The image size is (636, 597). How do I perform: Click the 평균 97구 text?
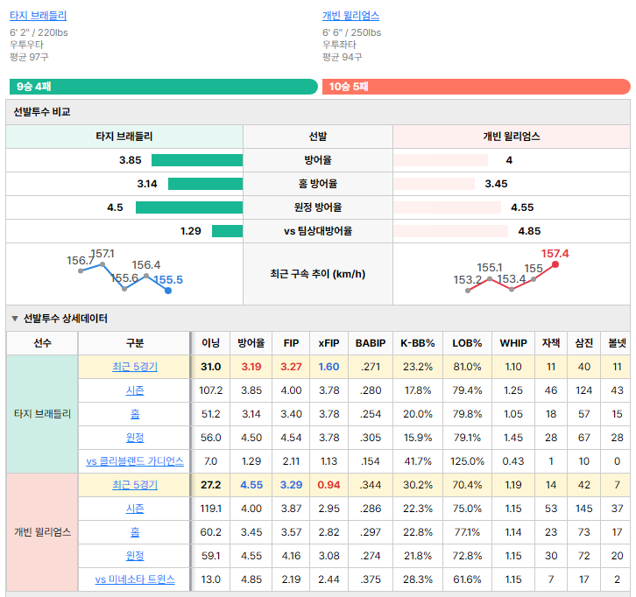pos(29,57)
